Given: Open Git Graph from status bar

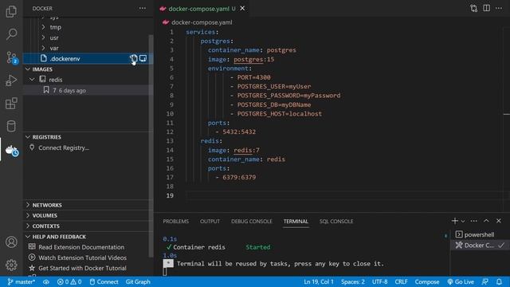Looking at the screenshot, I should pyautogui.click(x=138, y=281).
